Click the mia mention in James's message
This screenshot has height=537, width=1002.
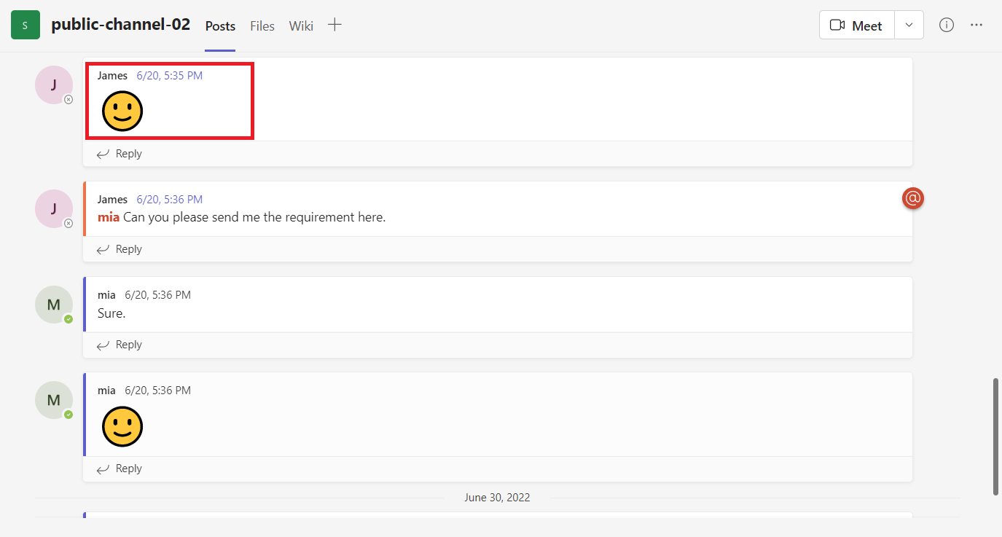click(109, 217)
